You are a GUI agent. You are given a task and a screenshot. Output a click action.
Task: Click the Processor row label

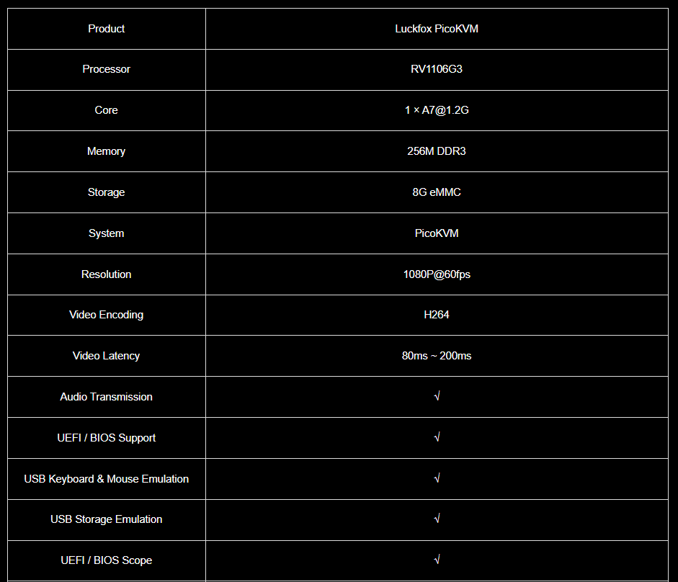coord(106,69)
